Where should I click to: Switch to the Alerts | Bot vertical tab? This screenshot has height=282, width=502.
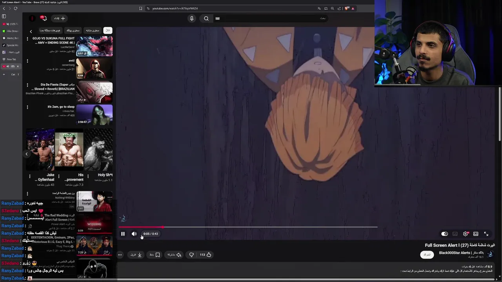coord(11,38)
